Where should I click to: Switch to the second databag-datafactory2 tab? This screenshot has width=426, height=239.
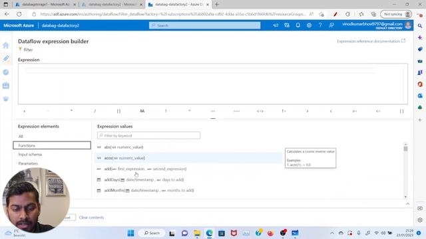[x=112, y=5]
